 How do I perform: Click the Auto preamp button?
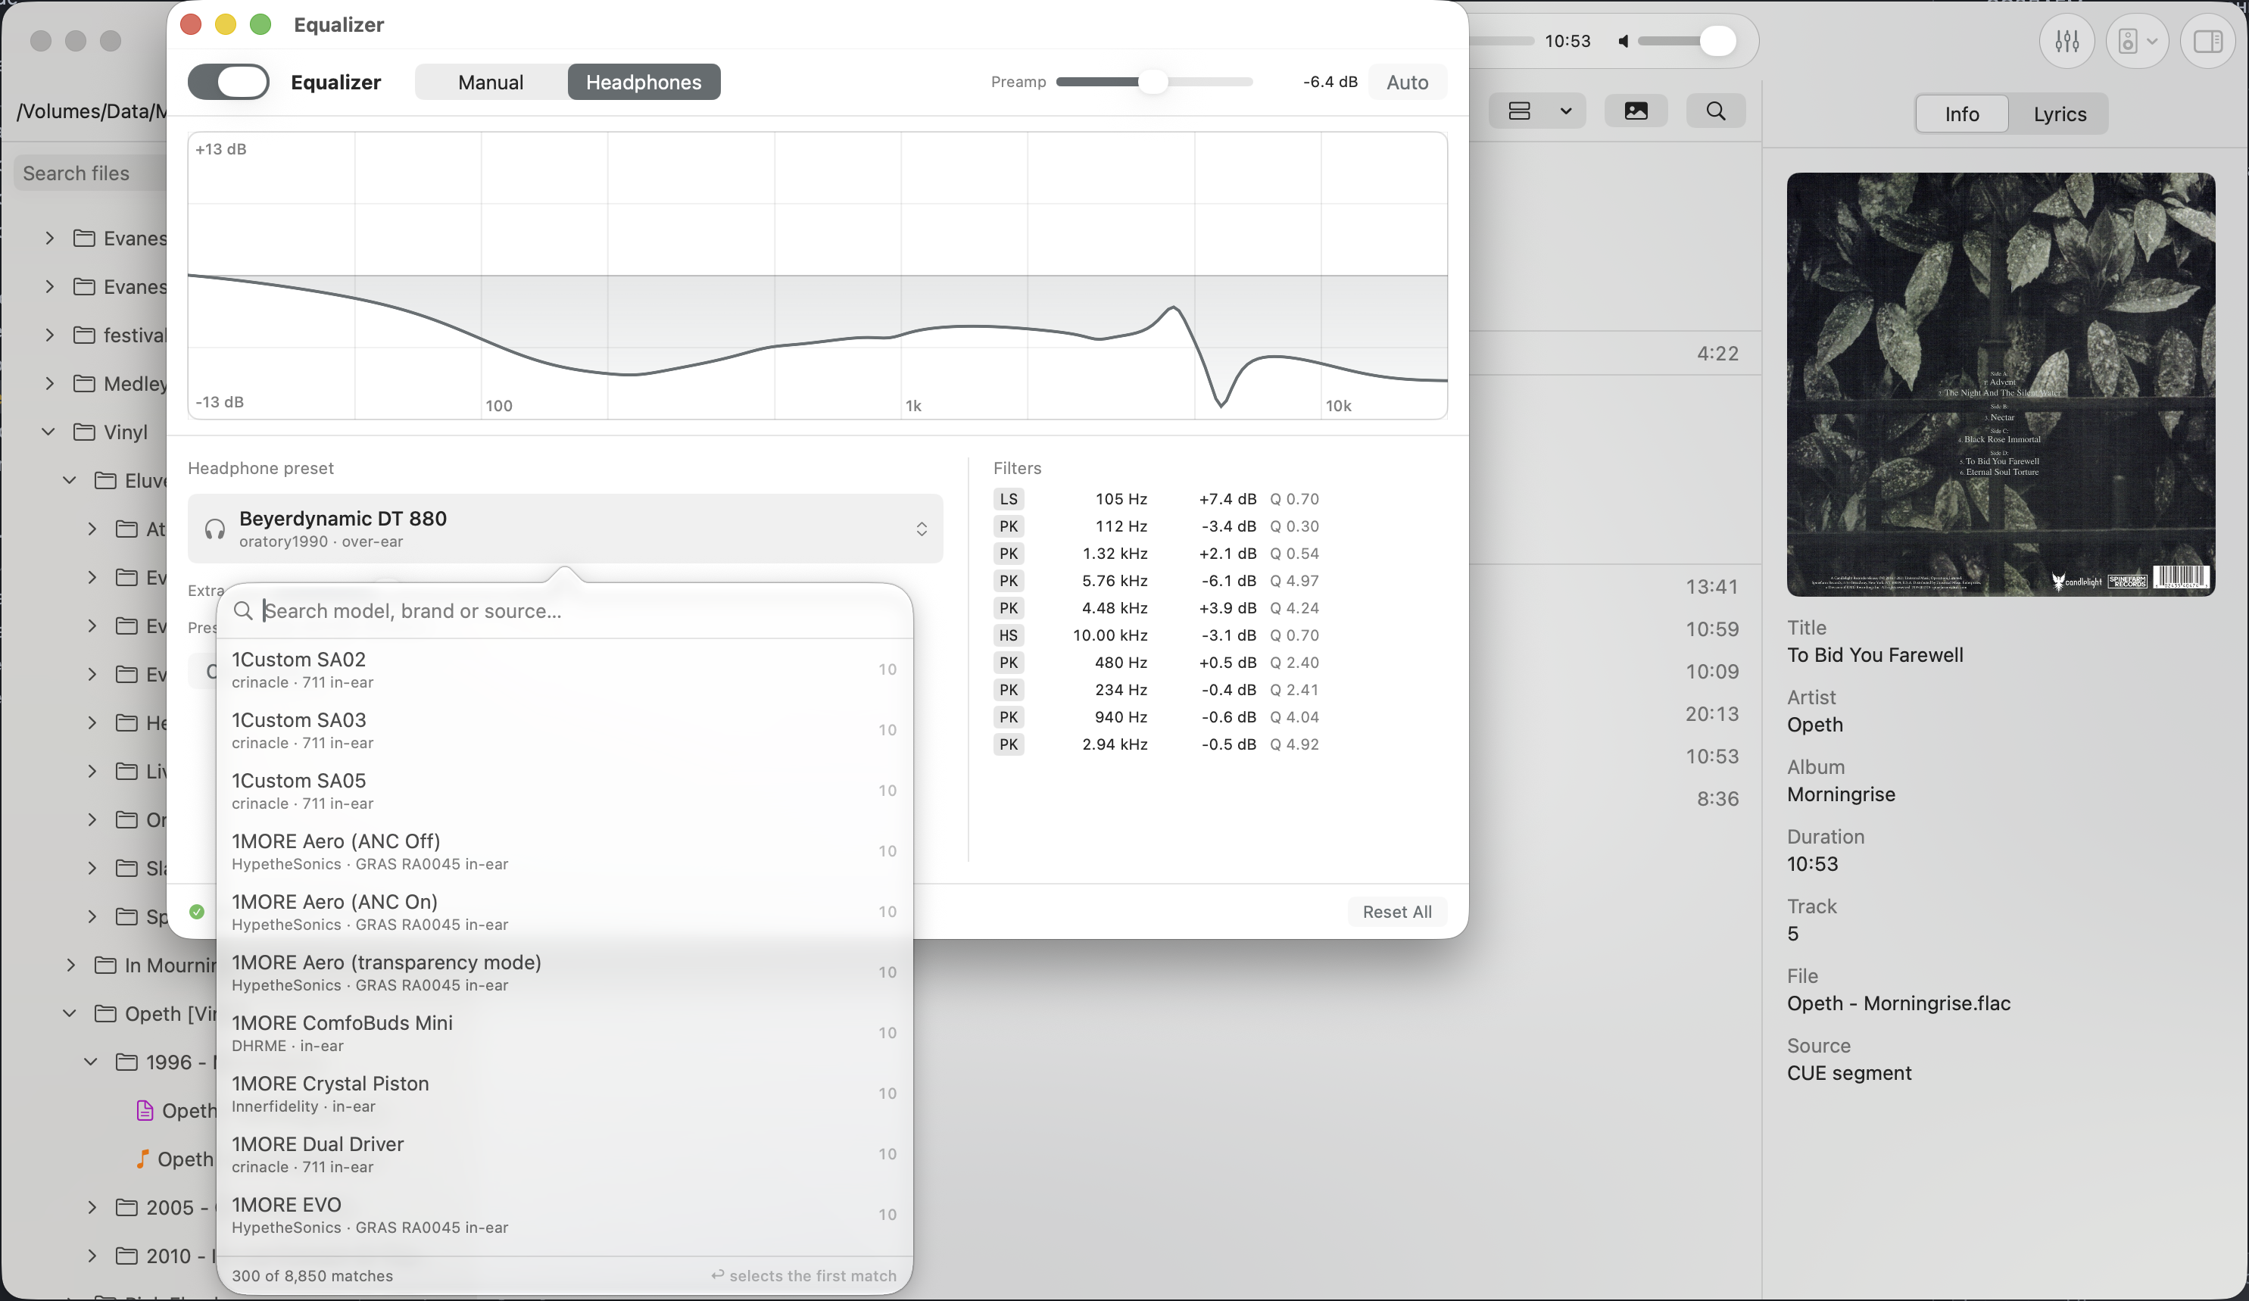tap(1408, 82)
